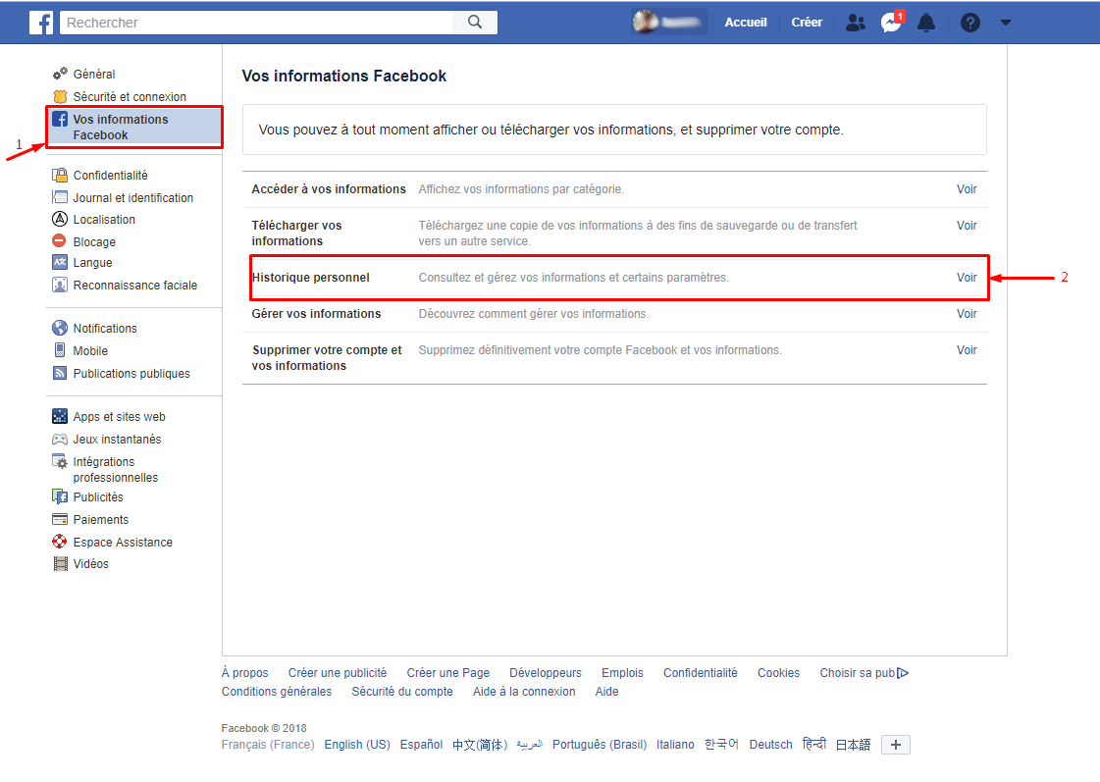Click Voir for Télécharger vos informations
The width and height of the screenshot is (1100, 782).
click(967, 226)
